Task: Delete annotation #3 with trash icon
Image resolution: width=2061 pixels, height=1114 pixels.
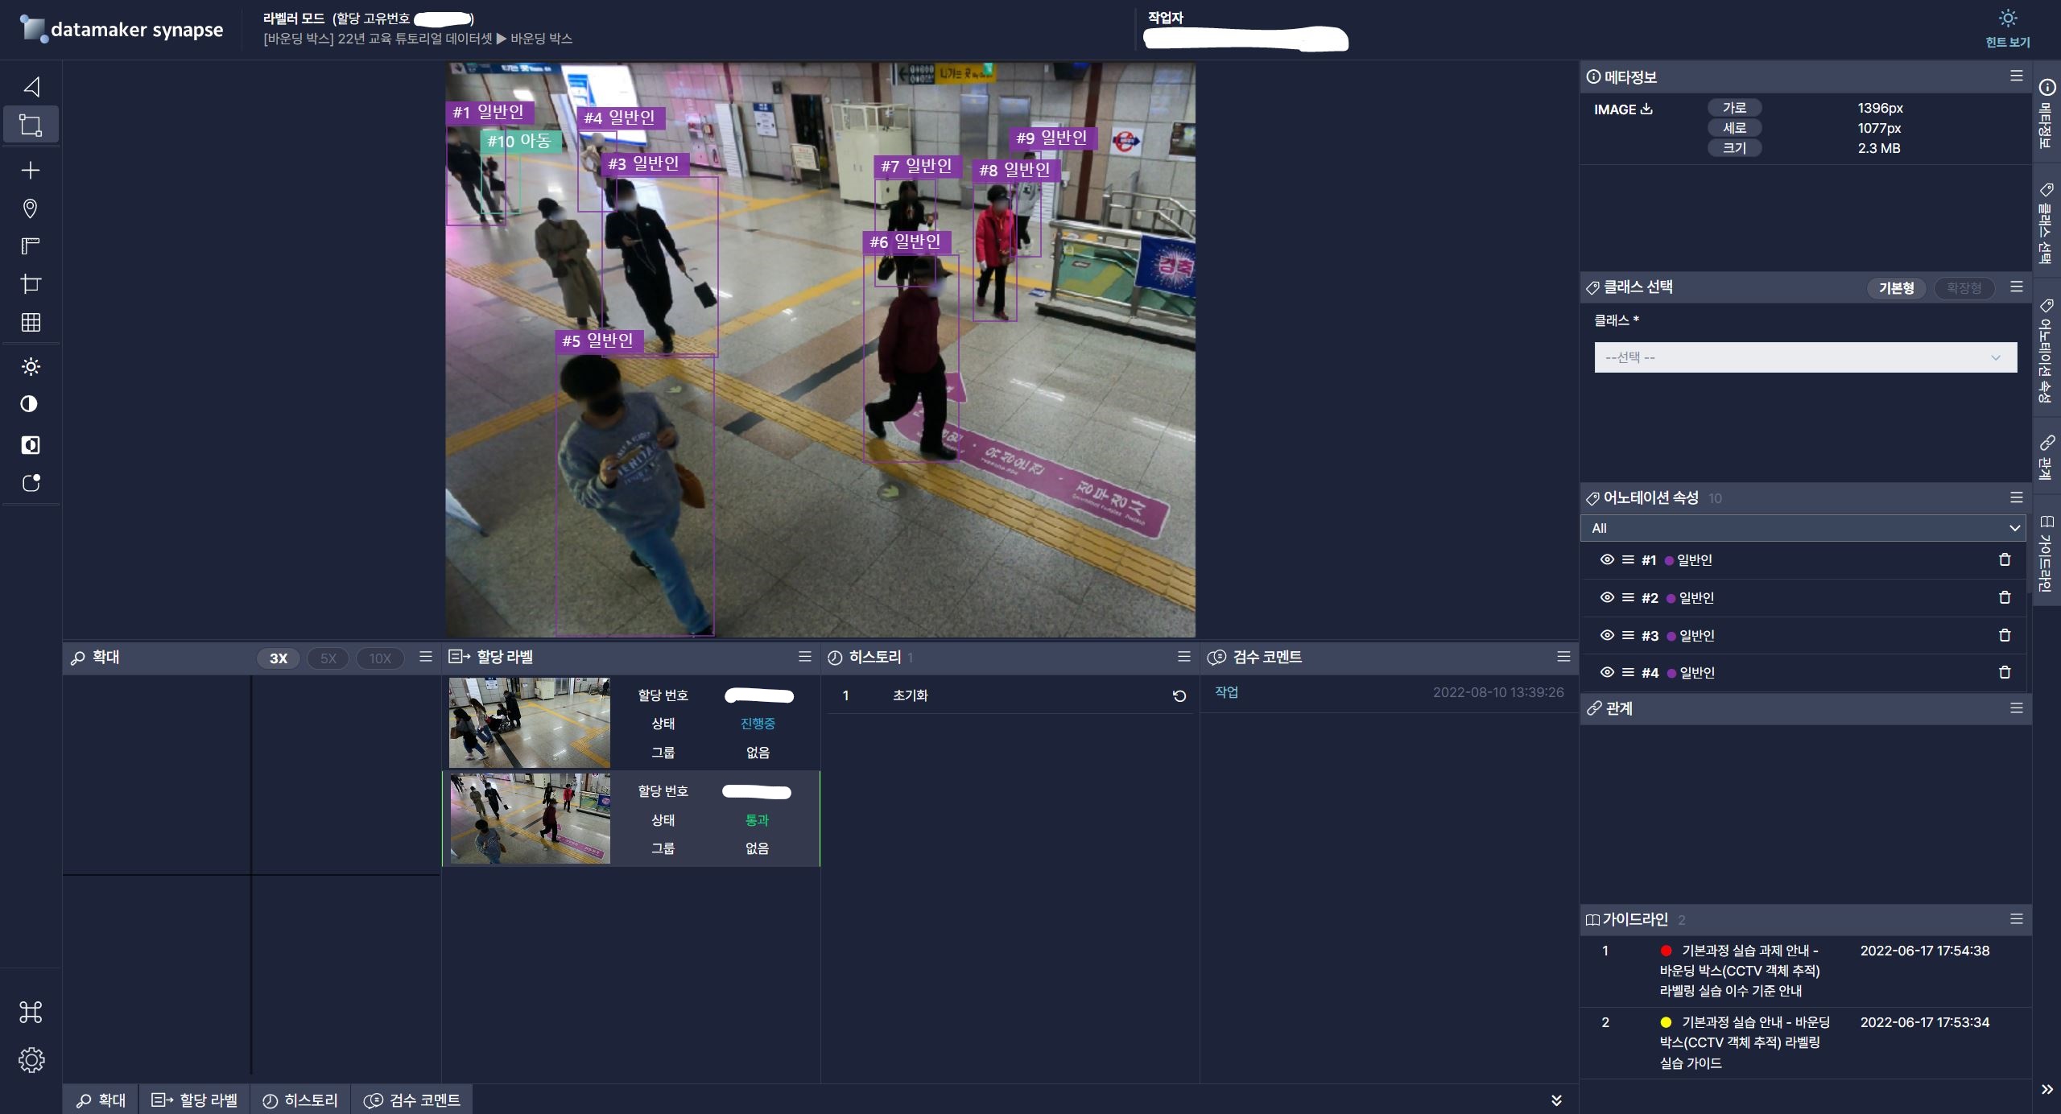Action: pos(2005,635)
